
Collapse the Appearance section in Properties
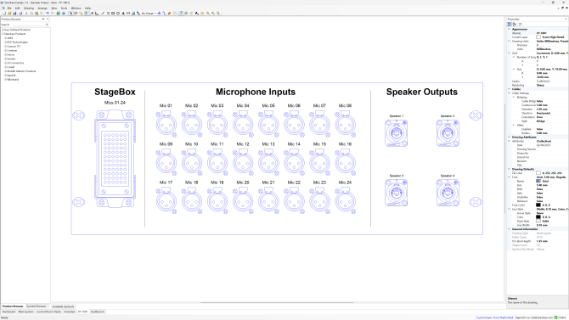(x=509, y=29)
